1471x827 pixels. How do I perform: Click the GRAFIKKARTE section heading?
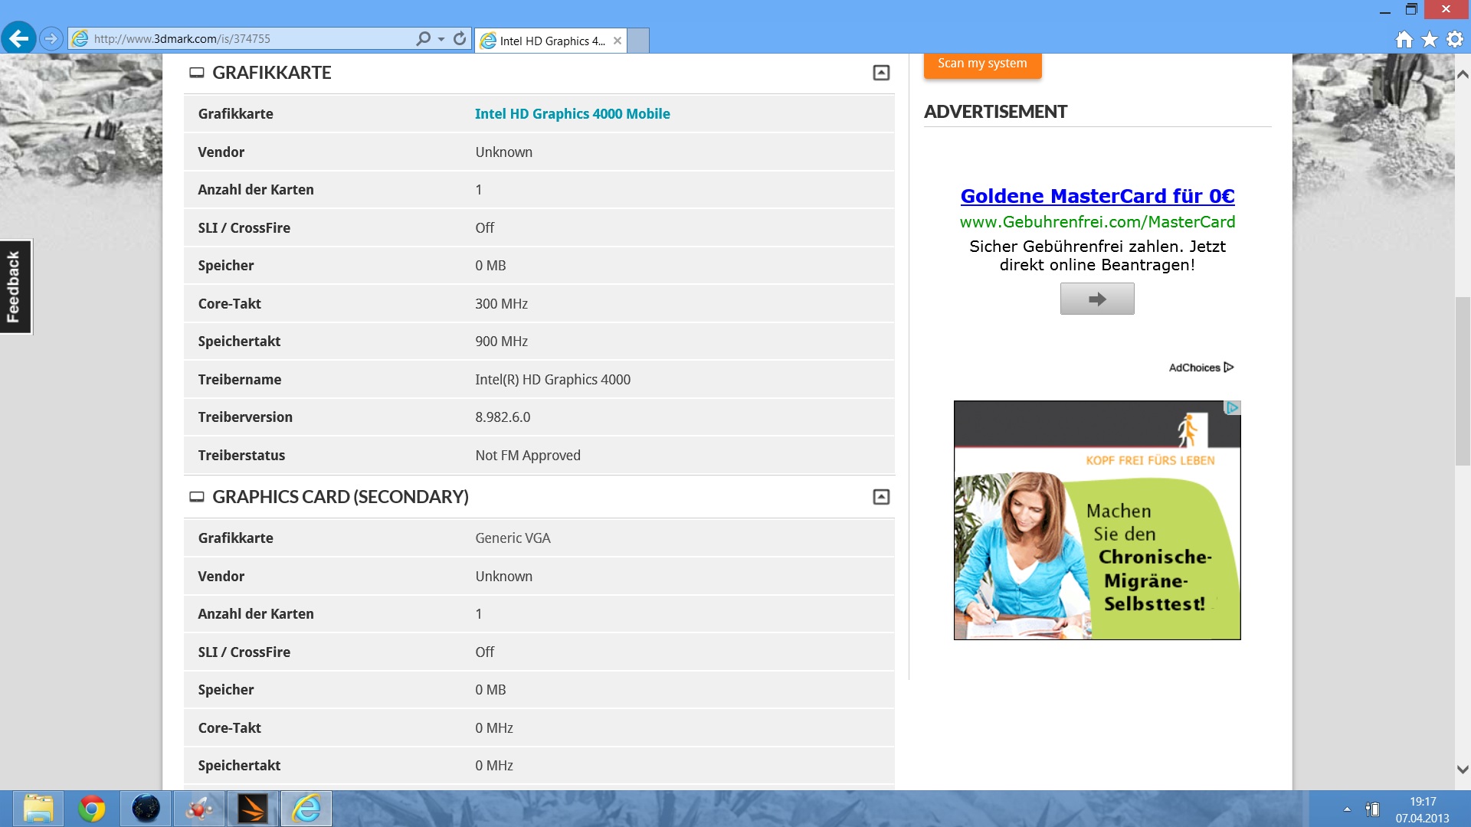point(271,73)
